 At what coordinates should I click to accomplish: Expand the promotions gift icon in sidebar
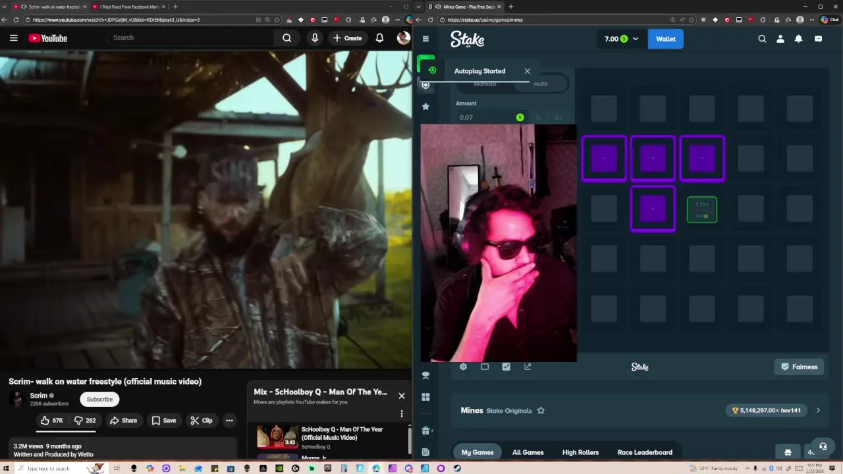(425, 431)
